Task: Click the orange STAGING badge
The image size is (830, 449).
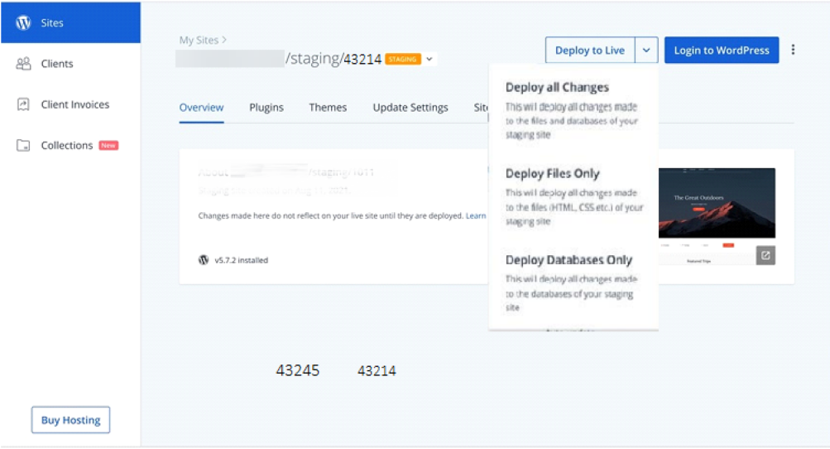Action: [x=403, y=60]
